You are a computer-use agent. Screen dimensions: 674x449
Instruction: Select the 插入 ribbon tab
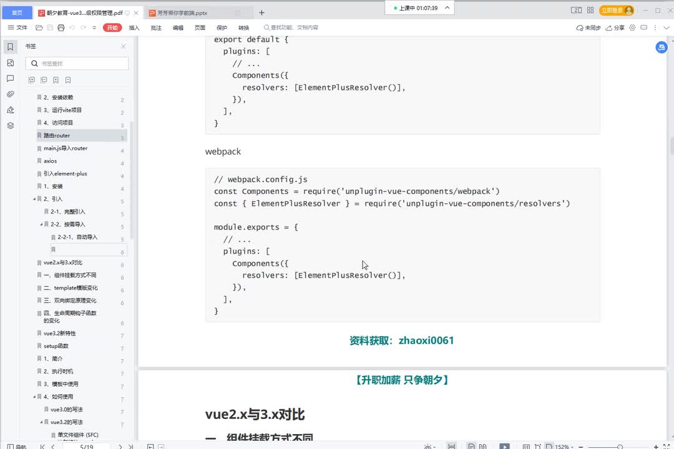tap(134, 27)
